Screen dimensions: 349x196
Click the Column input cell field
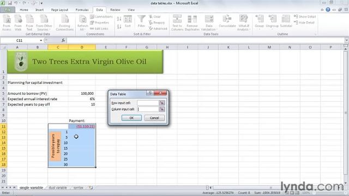[x=148, y=109]
